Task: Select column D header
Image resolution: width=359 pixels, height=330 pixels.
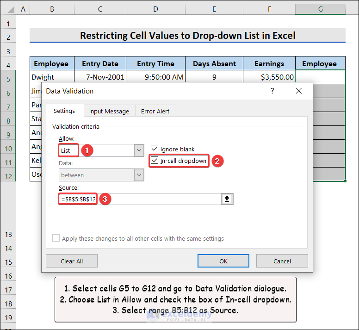Action: 156,9
